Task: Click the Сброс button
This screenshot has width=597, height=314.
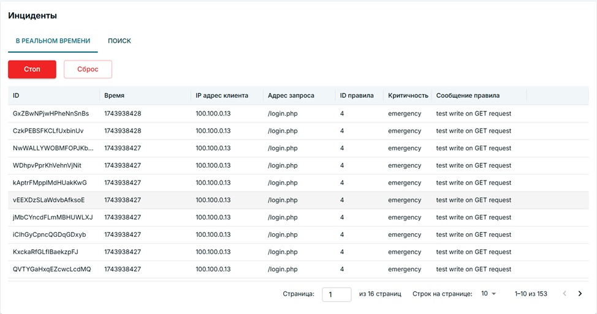Action: coord(88,69)
